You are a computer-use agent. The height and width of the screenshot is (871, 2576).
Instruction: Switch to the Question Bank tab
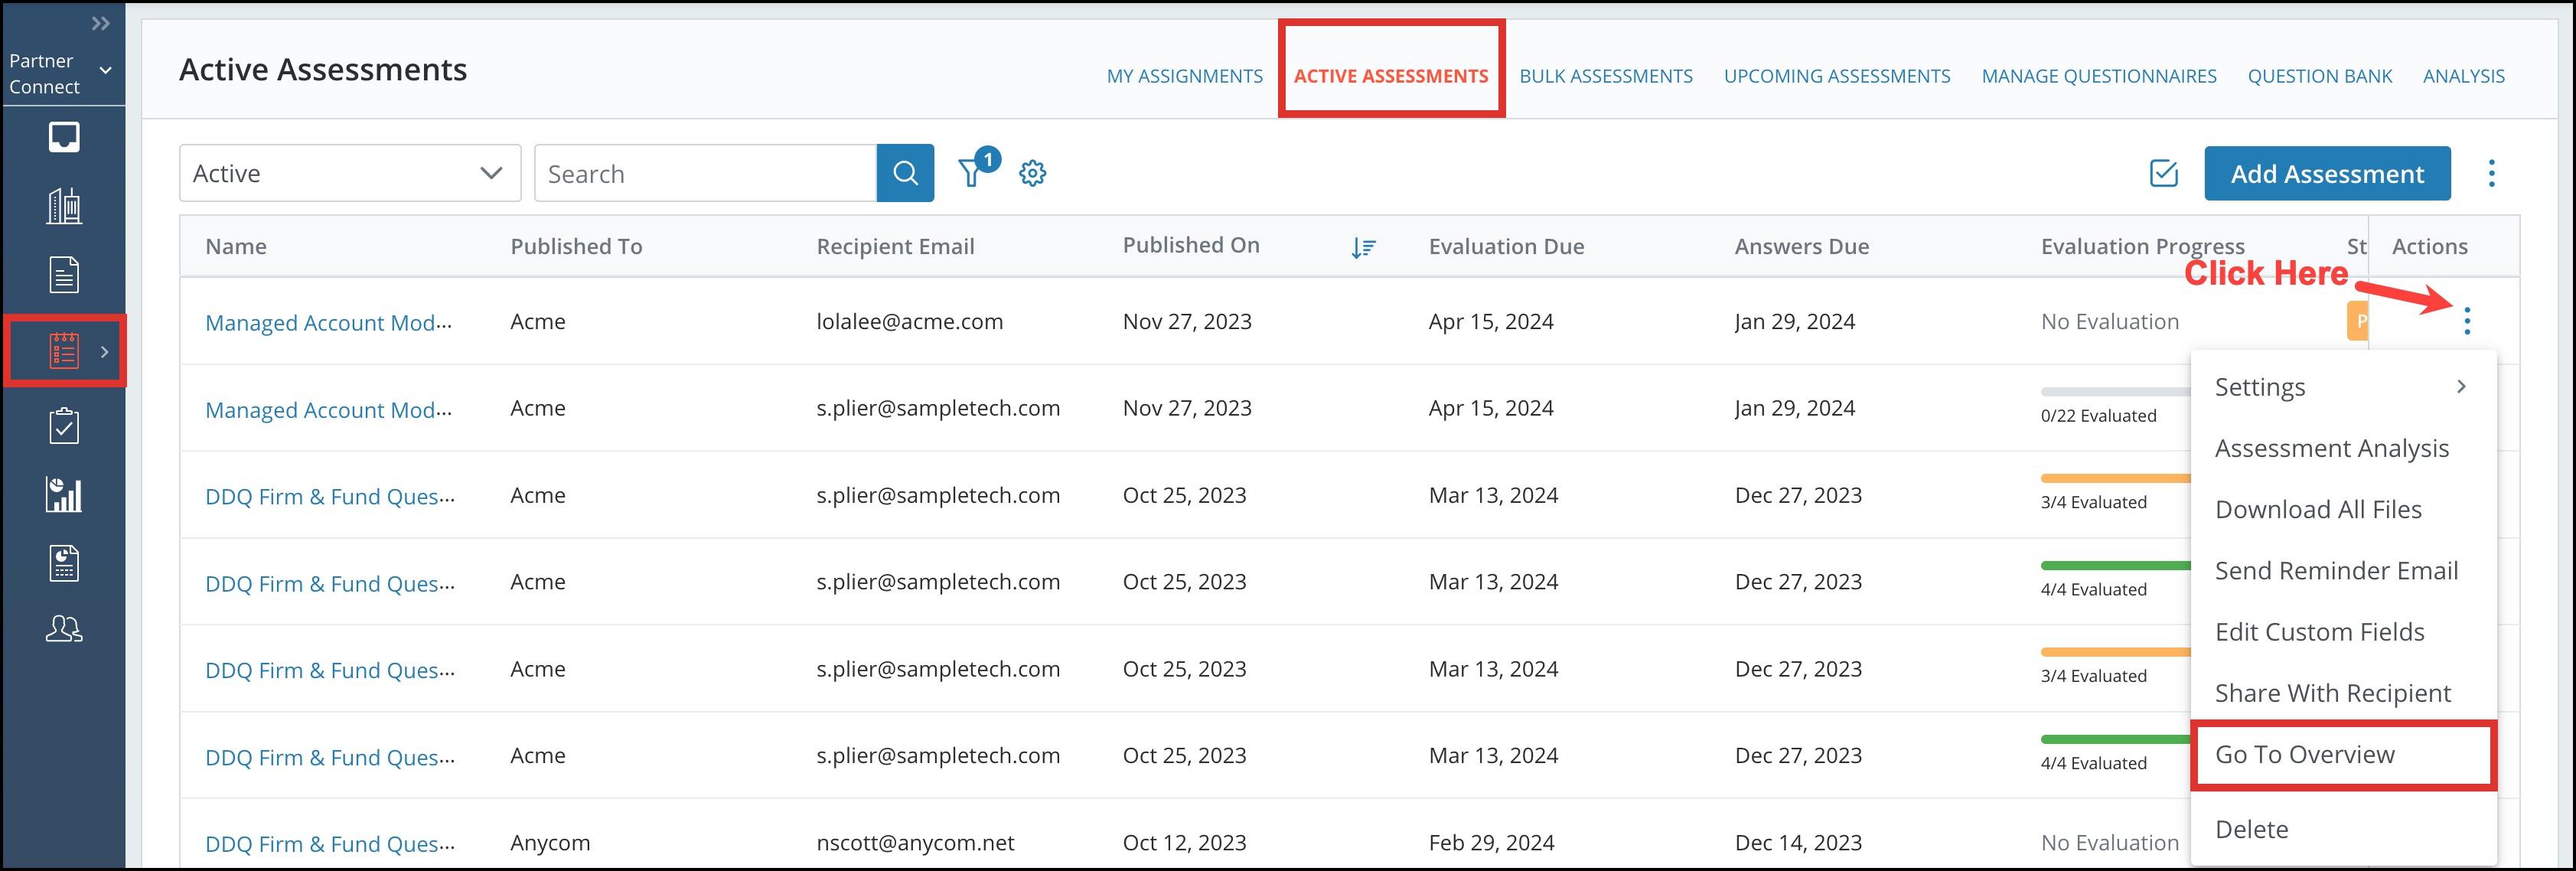(2320, 75)
